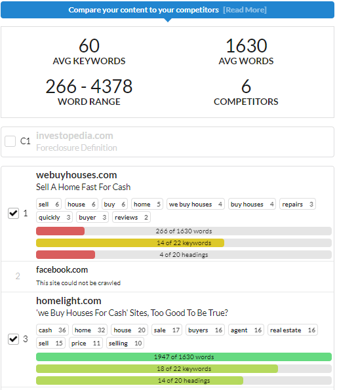Select the 'home 5' keyword tag
Screen dimensions: 337x390
147,205
